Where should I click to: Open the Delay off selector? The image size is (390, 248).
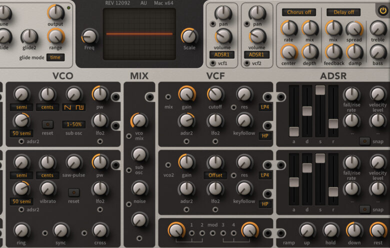(343, 12)
